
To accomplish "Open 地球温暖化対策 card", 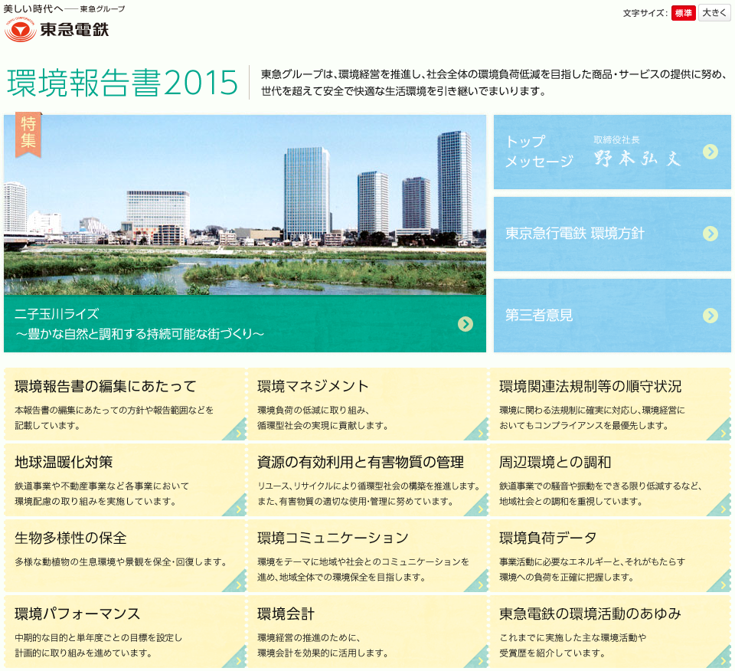I will point(125,480).
